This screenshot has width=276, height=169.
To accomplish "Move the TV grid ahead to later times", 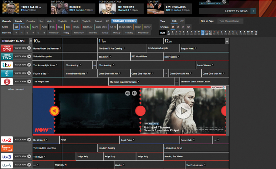I will coord(227,41).
